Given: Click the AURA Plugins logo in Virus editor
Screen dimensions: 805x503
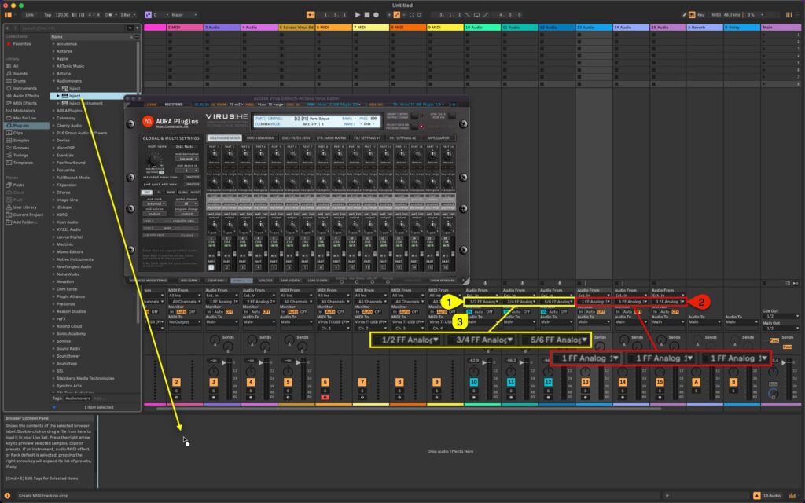Looking at the screenshot, I should coord(148,121).
